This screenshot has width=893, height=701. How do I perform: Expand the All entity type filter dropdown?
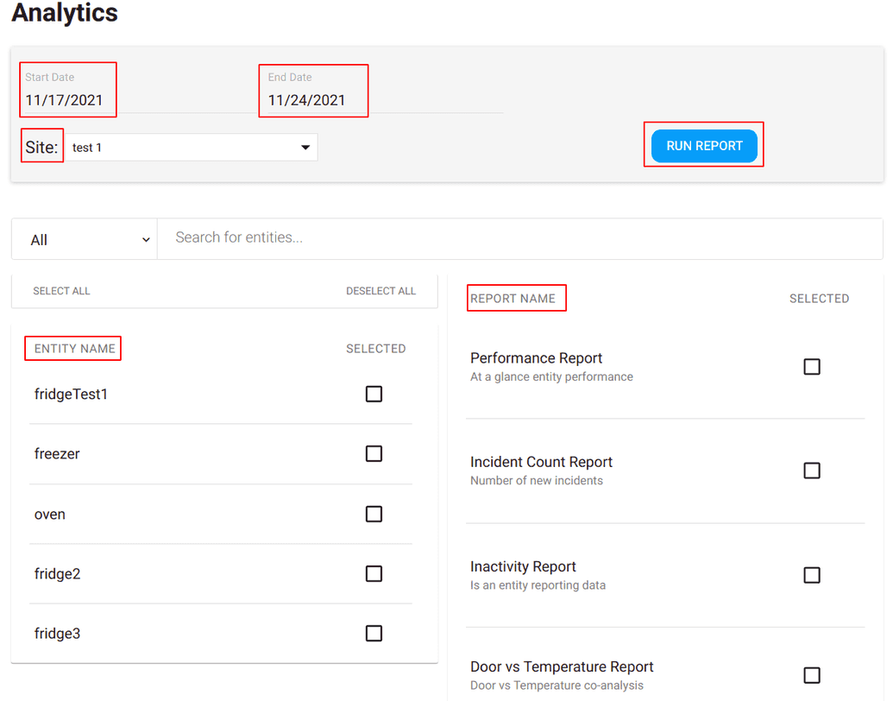(83, 239)
